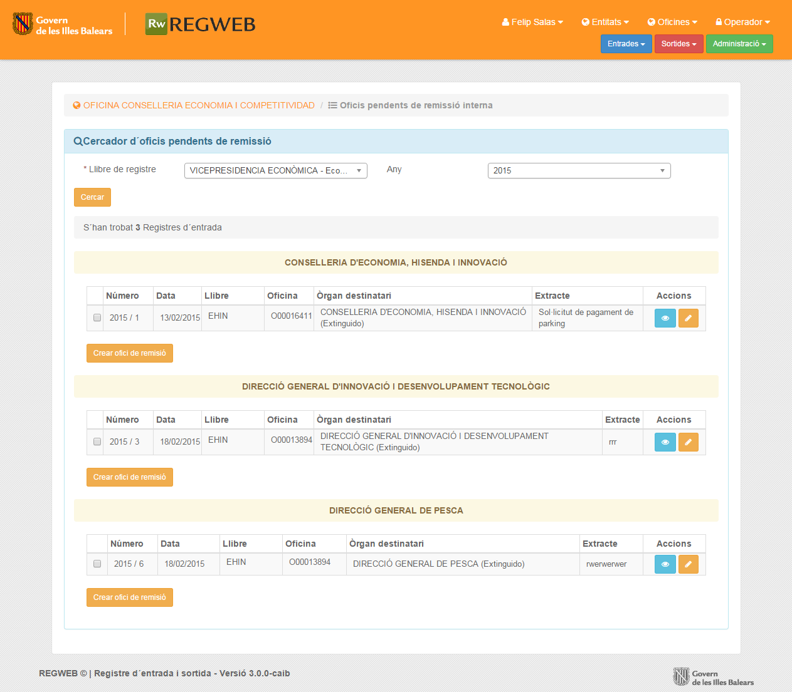Open the Llibre de registre dropdown
The width and height of the screenshot is (792, 692).
275,170
